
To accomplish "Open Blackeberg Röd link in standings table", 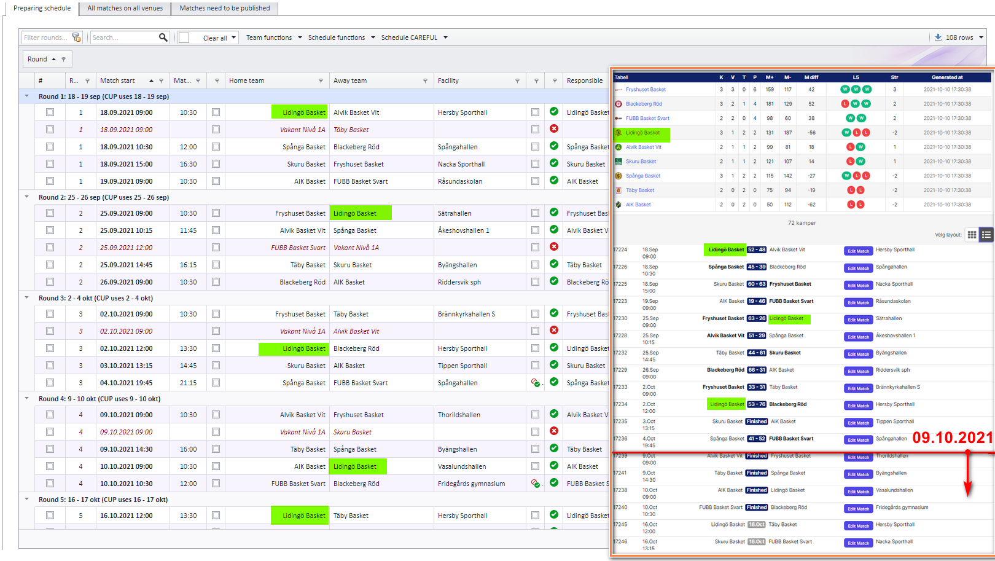I will click(x=644, y=104).
